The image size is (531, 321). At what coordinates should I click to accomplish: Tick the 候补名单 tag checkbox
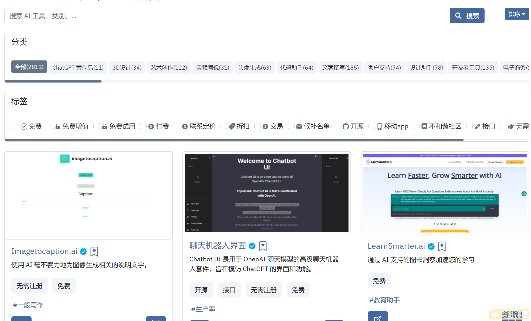click(291, 126)
